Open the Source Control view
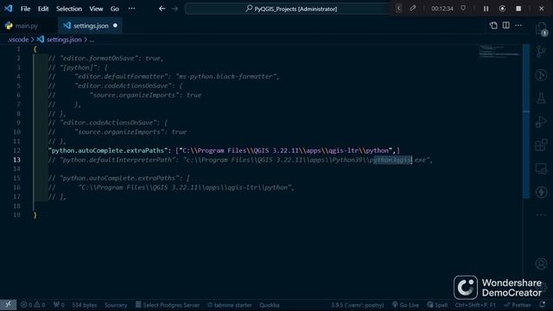The width and height of the screenshot is (553, 311). 541,52
